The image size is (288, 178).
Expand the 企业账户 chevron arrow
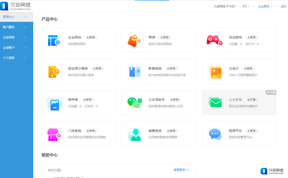tap(25, 47)
